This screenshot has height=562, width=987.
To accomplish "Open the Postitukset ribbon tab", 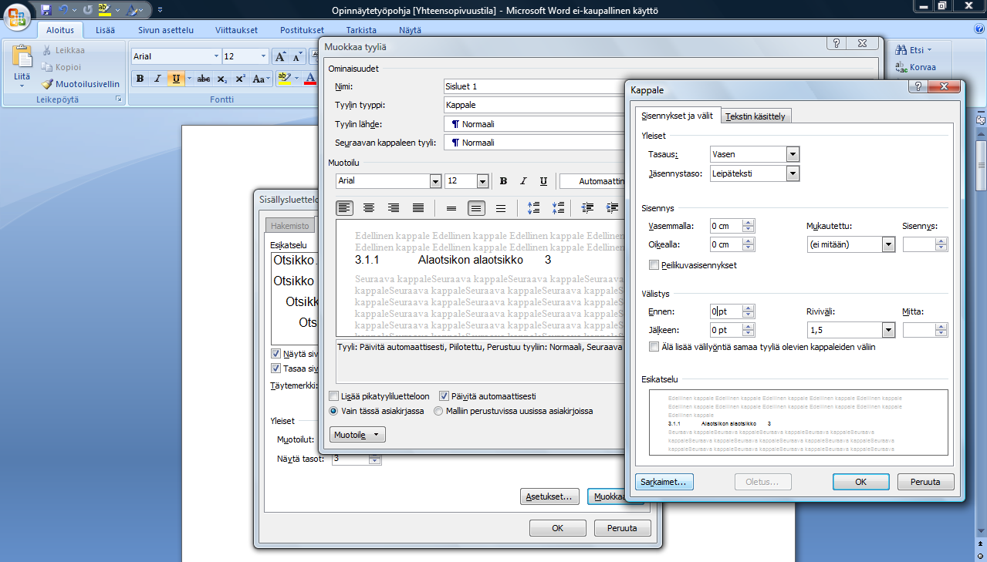I will 303,30.
